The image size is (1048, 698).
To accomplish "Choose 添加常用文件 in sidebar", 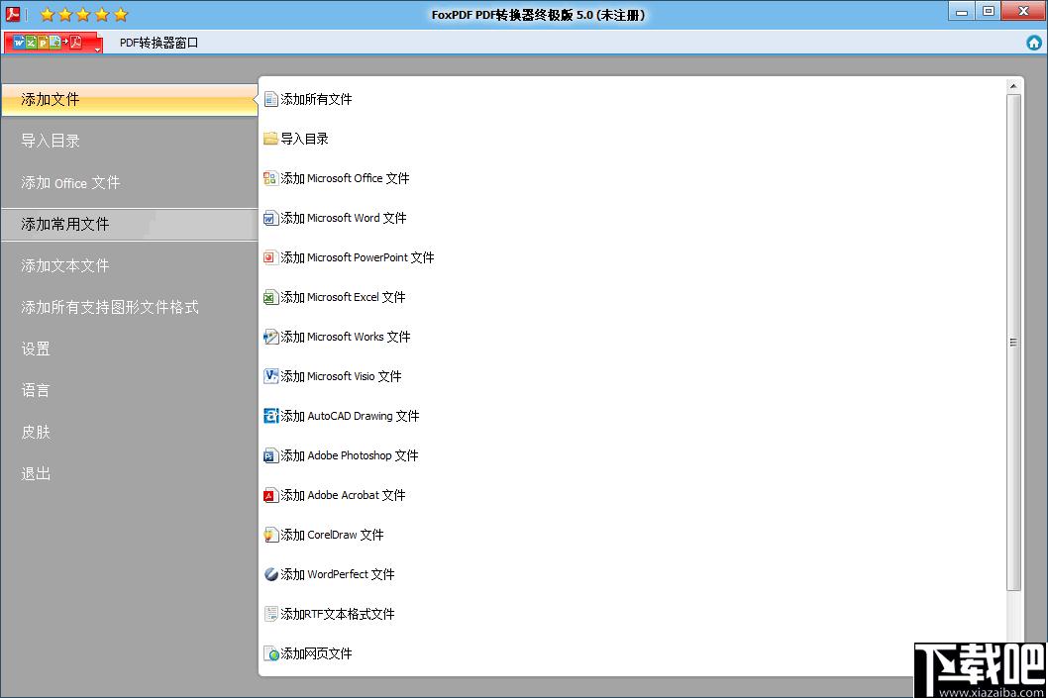I will tap(130, 225).
